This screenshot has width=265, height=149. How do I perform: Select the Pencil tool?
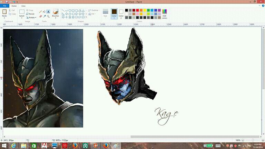(x=40, y=12)
